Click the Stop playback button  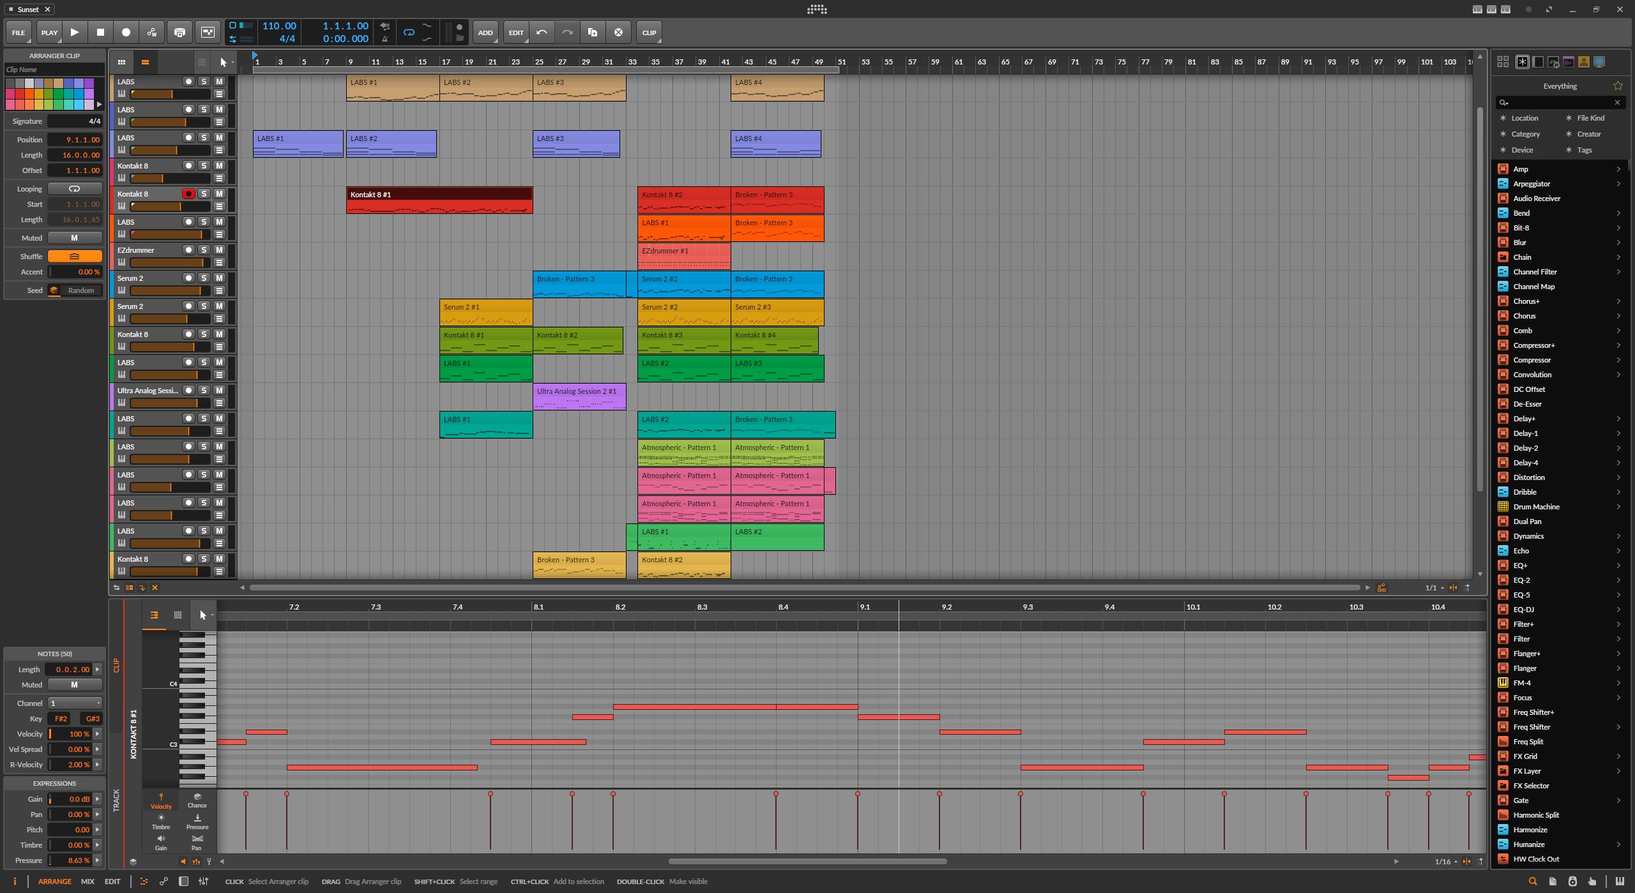[x=100, y=32]
